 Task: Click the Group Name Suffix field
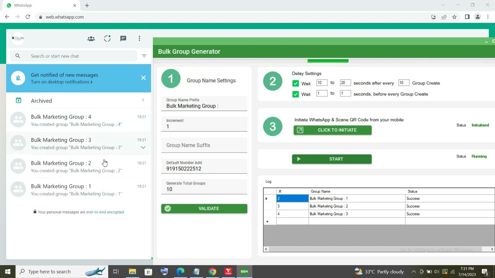(x=204, y=145)
